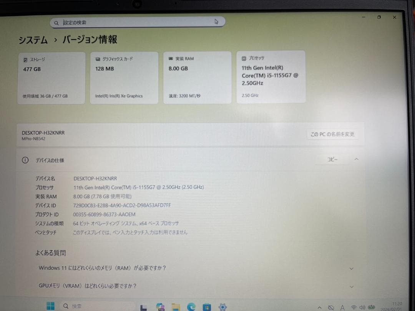415x311 pixels.
Task: Open the ストレージ (Storage) info card
Action: click(51, 77)
